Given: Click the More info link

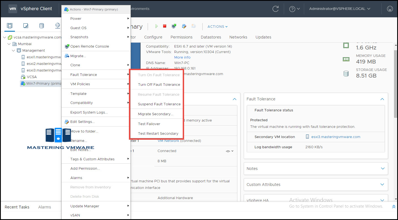Looking at the screenshot, I should pos(182,57).
